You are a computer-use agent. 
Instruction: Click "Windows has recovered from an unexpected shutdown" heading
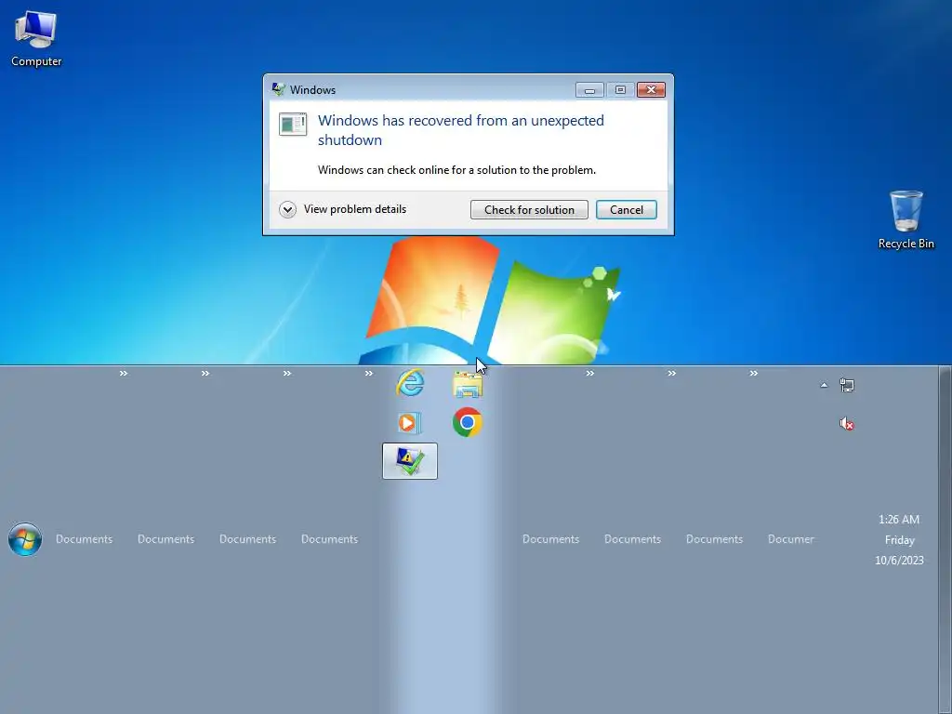461,130
